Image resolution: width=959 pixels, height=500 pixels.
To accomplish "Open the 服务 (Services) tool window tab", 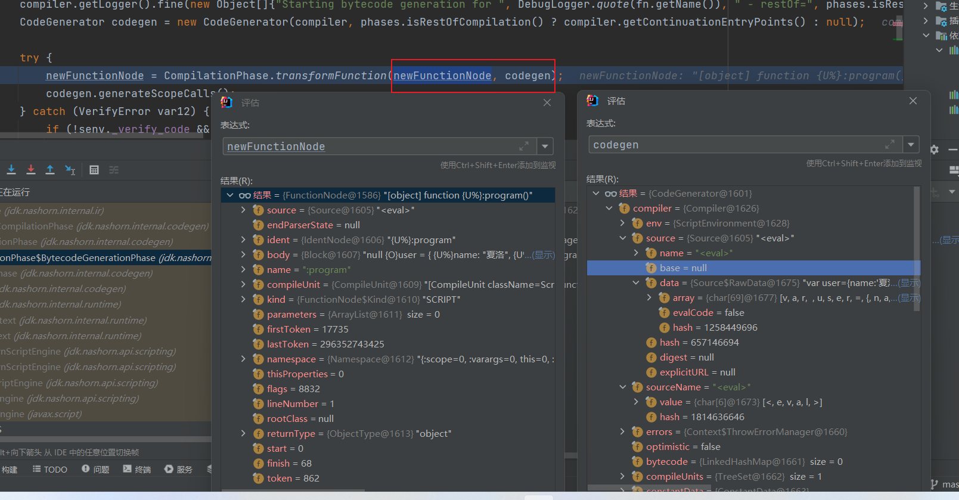I will pos(178,470).
